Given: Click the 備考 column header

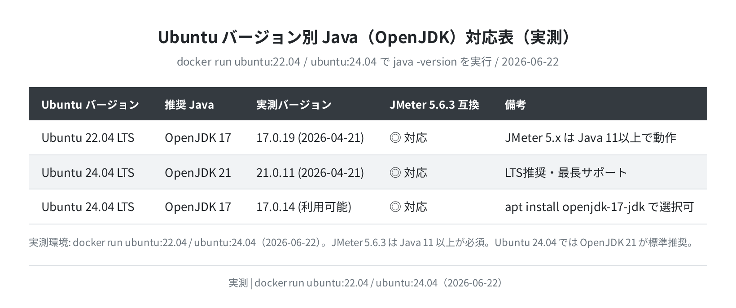Looking at the screenshot, I should (x=515, y=105).
